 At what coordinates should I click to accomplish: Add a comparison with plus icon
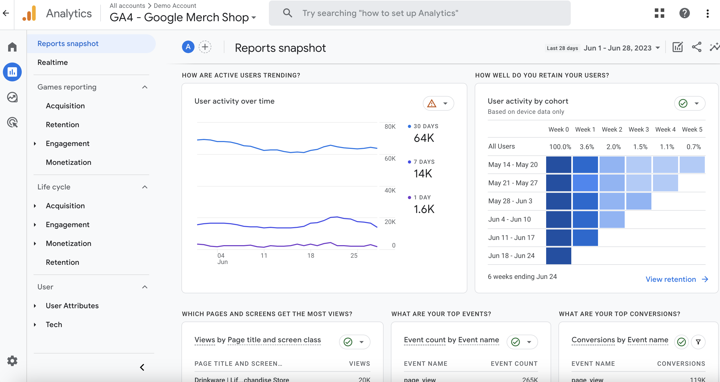[205, 47]
